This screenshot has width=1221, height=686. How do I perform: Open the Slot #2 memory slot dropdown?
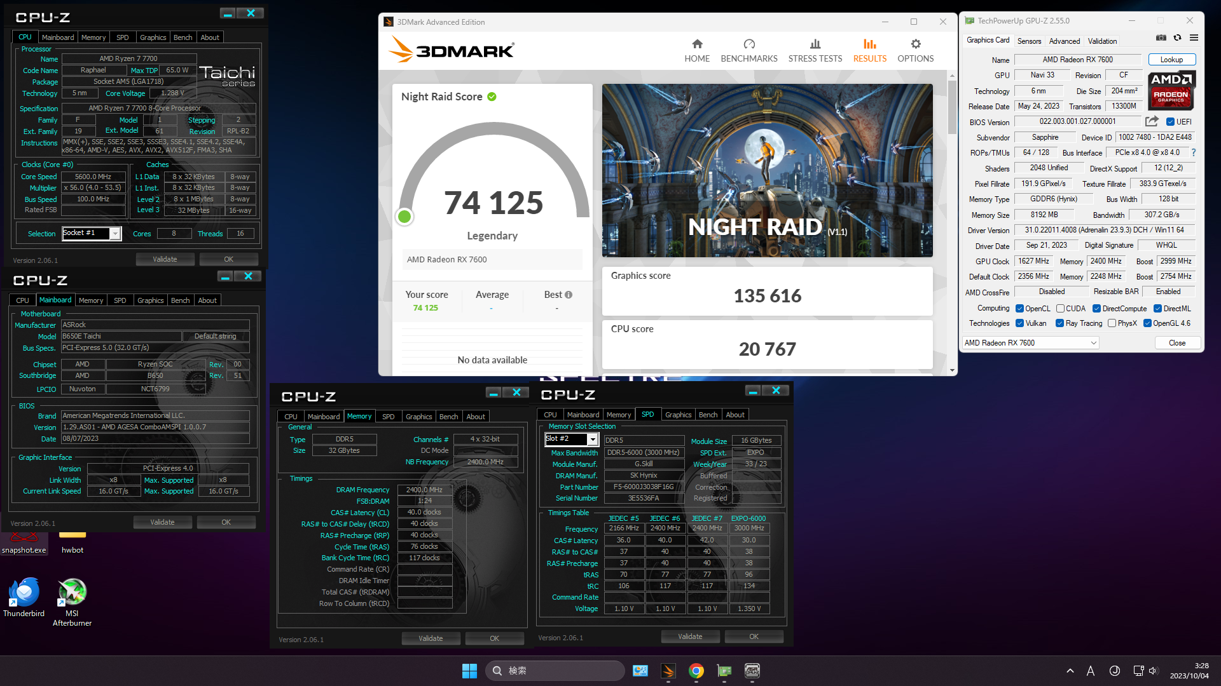click(x=571, y=439)
